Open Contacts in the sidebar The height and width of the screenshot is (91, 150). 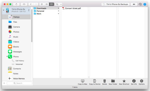[x=16, y=69]
